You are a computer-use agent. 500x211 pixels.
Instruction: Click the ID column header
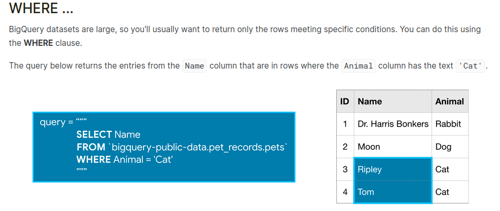345,101
